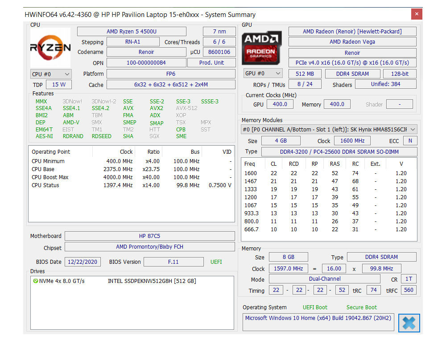Screen dimensions: 446x344
Task: Click the RDSEED feature label
Action: (x=102, y=136)
